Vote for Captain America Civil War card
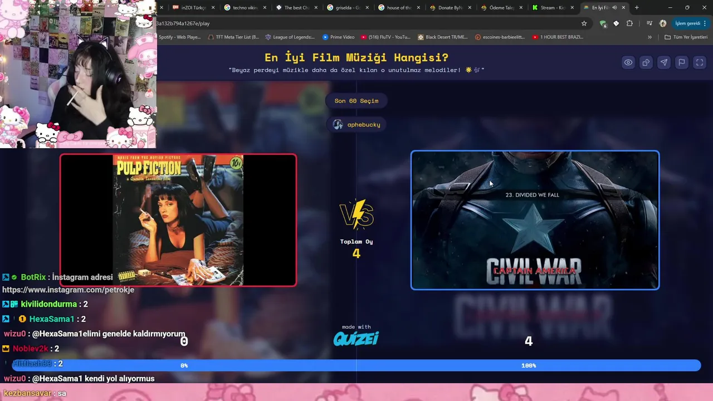 pos(535,220)
